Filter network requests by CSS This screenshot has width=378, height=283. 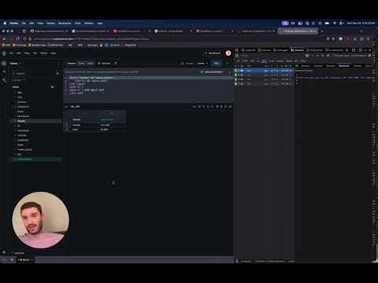(x=253, y=61)
